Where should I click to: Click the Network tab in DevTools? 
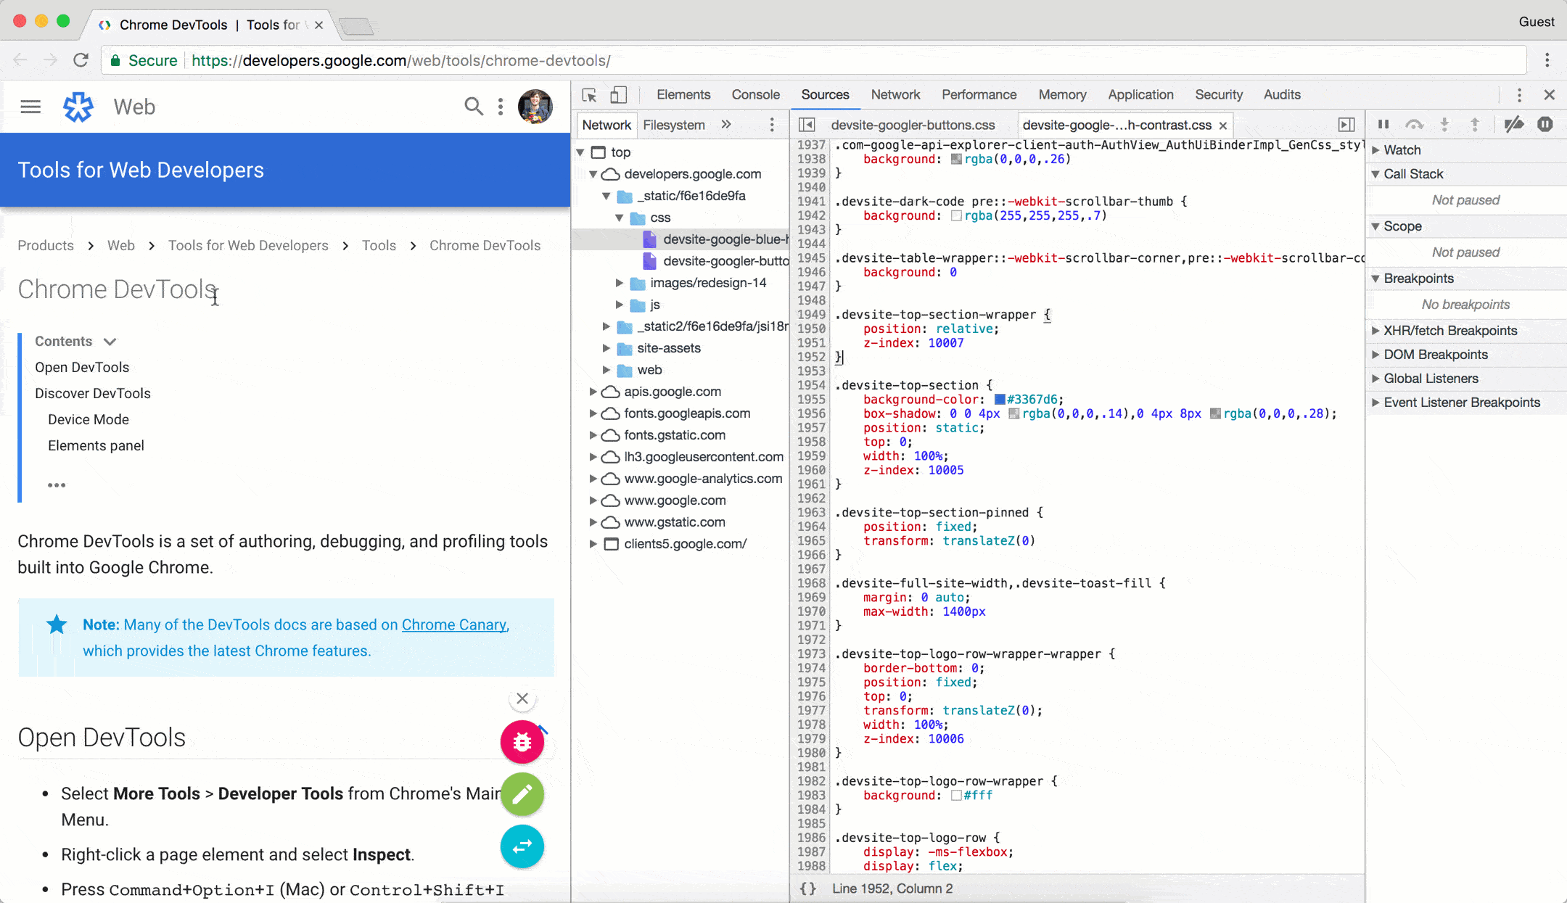coord(895,94)
